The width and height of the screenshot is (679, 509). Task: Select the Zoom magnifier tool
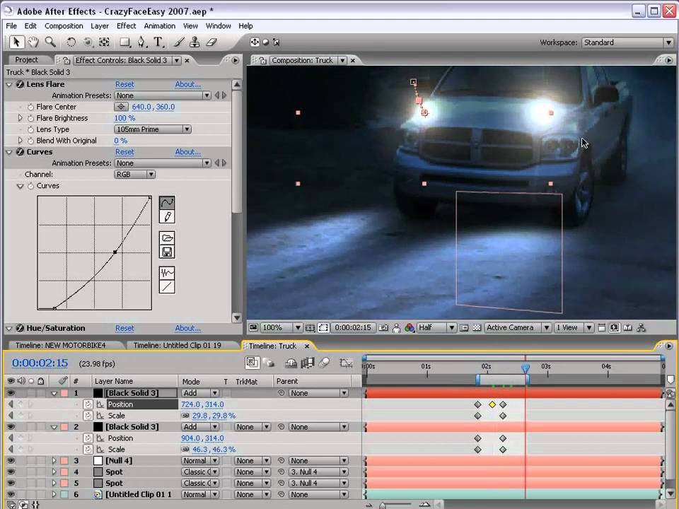pyautogui.click(x=50, y=42)
